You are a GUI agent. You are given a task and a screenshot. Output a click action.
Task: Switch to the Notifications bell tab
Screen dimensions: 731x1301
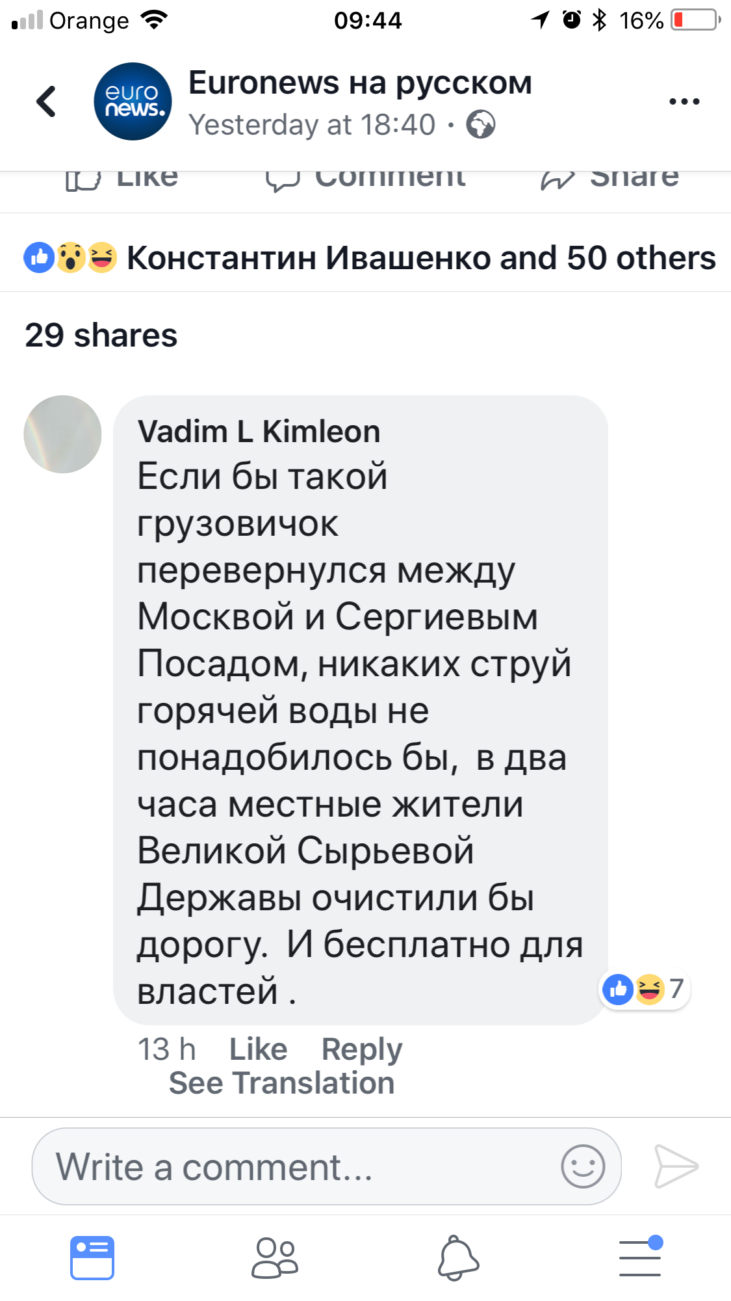pyautogui.click(x=458, y=1258)
